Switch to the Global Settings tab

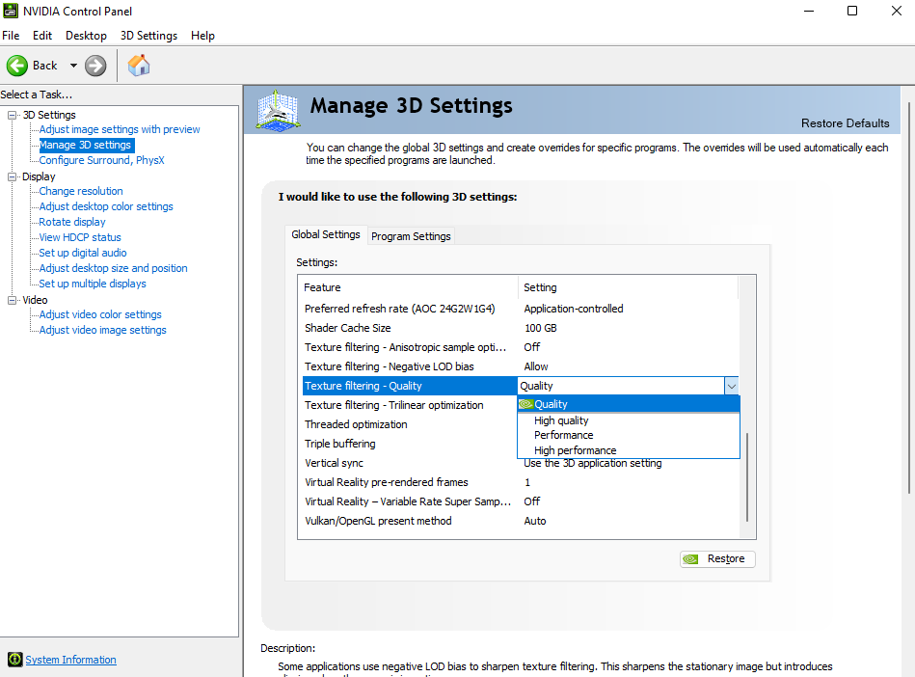(326, 234)
